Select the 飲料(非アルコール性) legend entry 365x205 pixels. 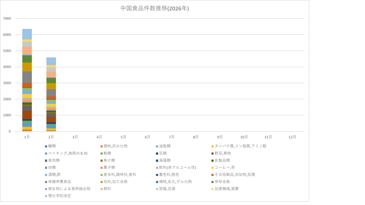pyautogui.click(x=177, y=167)
